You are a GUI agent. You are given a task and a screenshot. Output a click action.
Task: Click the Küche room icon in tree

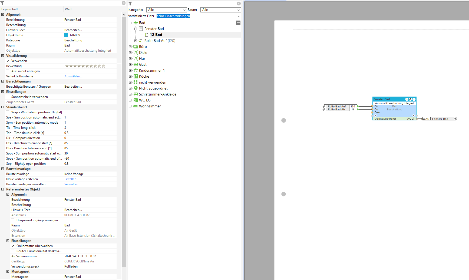coord(136,76)
